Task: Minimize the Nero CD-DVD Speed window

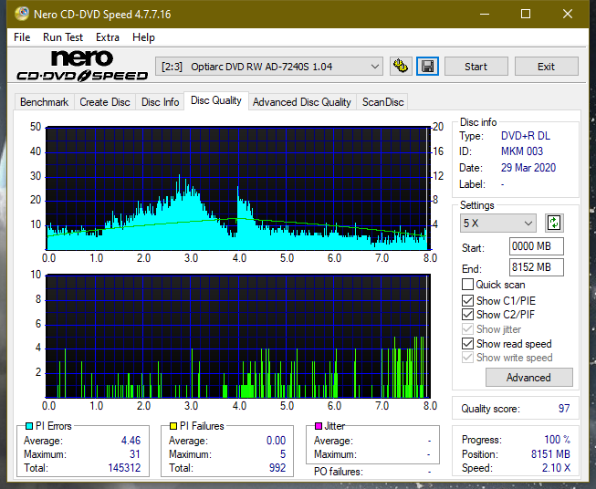Action: pos(485,14)
